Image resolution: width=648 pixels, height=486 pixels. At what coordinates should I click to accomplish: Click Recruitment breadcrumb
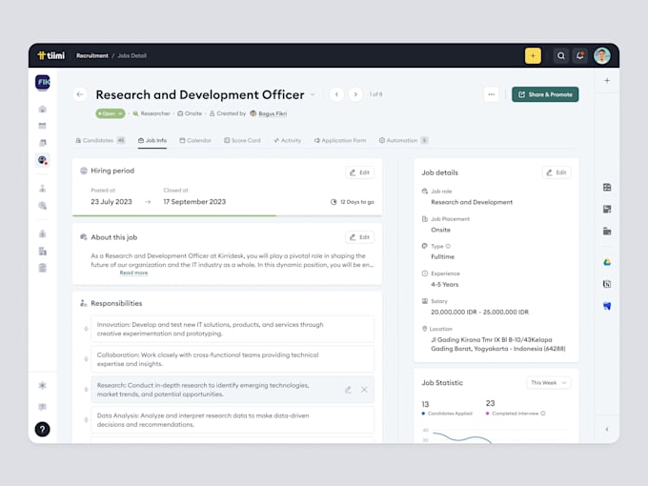click(x=92, y=56)
